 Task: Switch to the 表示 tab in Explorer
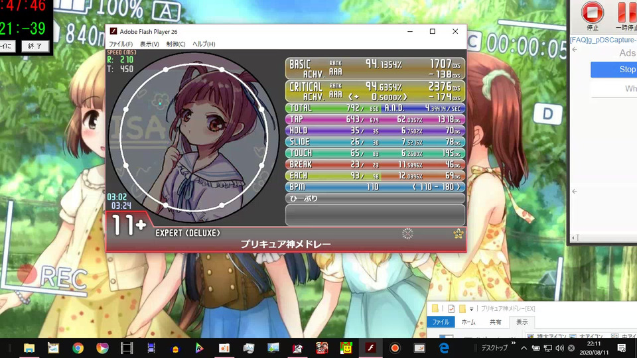click(x=522, y=322)
